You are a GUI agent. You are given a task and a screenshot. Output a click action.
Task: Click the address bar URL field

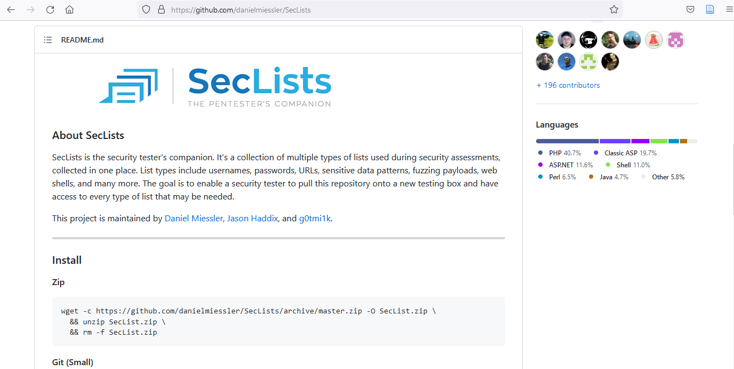(x=382, y=9)
